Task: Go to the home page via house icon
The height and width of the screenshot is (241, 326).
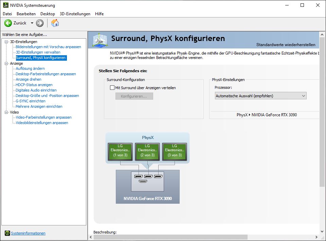Action: pyautogui.click(x=55, y=23)
